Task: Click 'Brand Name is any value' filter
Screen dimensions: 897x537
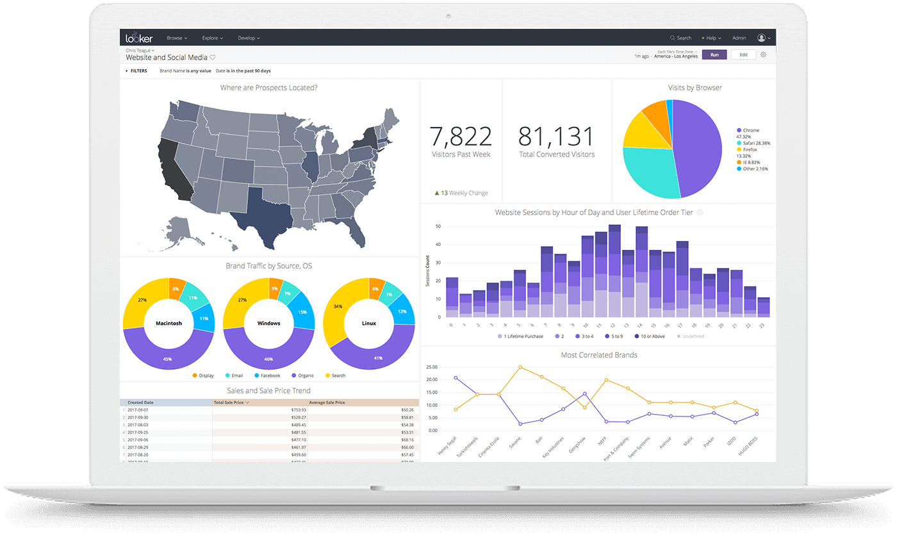Action: click(185, 71)
